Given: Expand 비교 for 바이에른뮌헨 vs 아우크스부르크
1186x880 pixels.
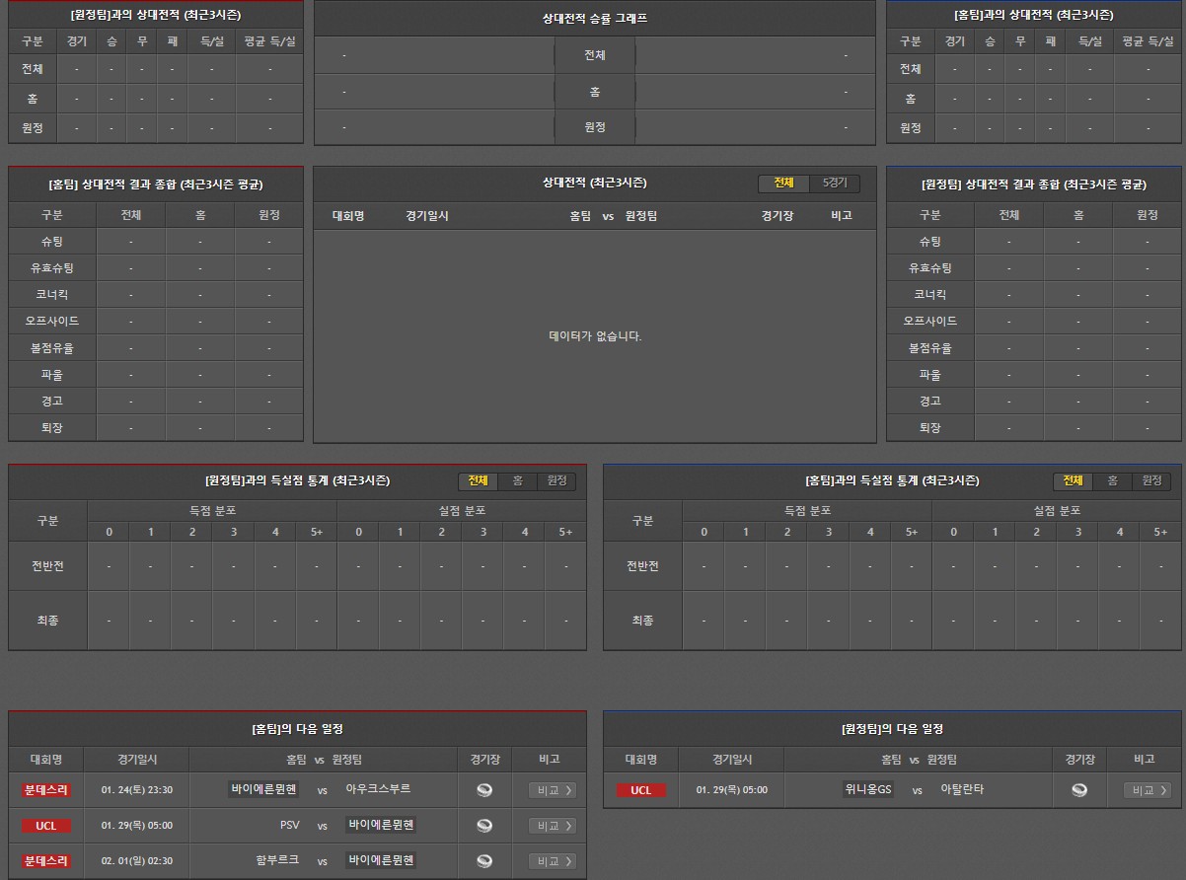Looking at the screenshot, I should coord(552,790).
